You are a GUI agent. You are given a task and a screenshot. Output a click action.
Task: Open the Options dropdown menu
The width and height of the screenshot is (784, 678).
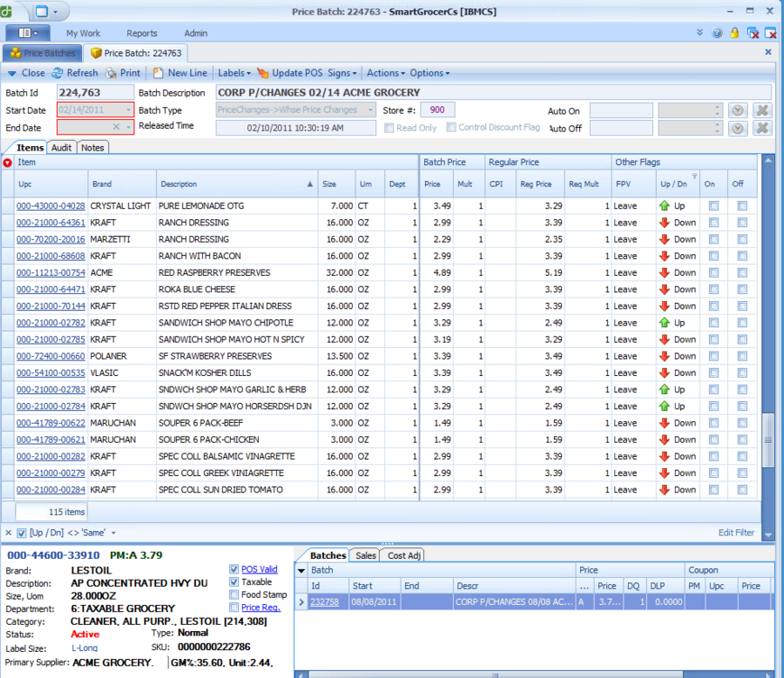tap(429, 73)
